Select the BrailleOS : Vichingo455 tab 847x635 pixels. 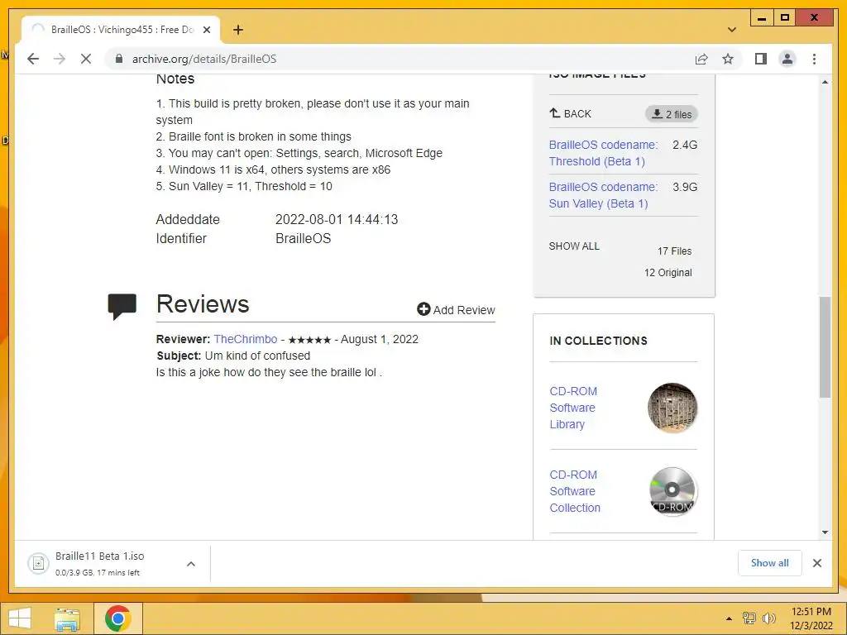121,30
